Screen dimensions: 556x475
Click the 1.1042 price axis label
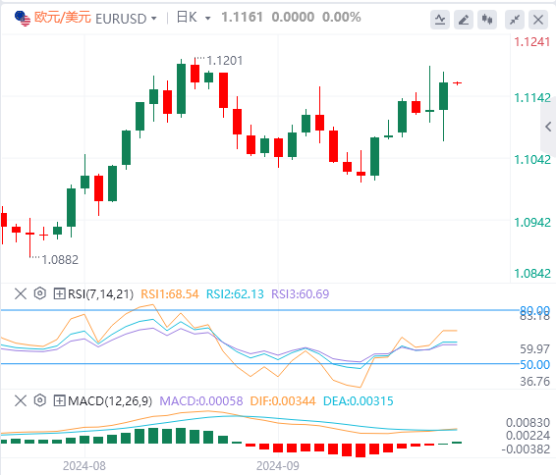[532, 160]
